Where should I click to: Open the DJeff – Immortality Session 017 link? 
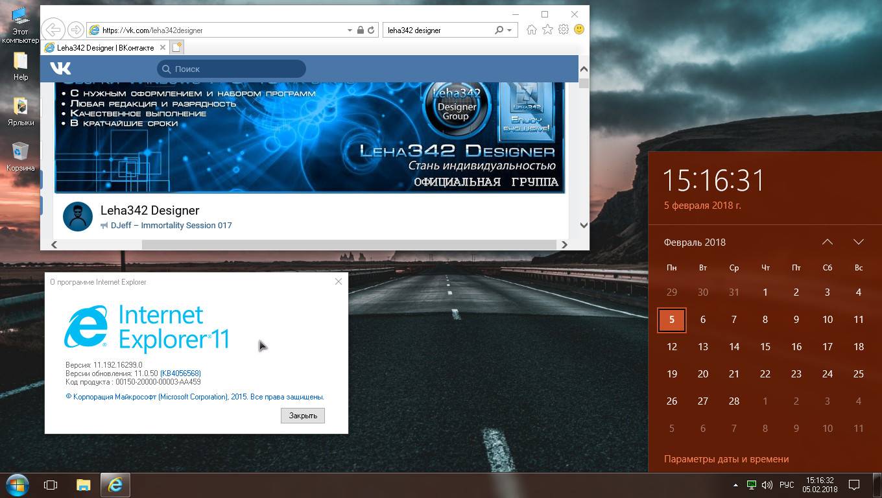171,226
